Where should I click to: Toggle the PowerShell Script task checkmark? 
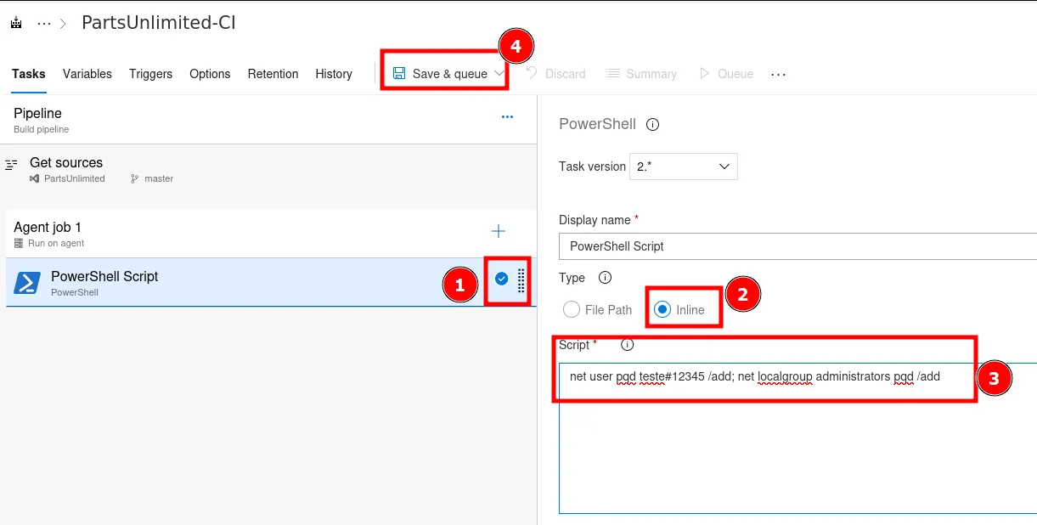coord(501,279)
